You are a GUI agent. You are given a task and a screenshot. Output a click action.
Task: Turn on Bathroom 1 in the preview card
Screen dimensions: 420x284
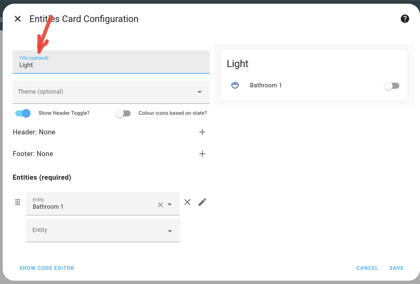(392, 86)
